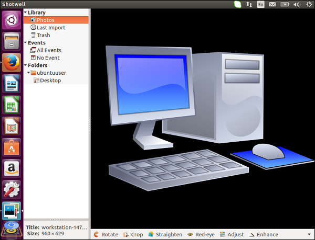Collapse the Library tree section
Viewport: 315px width, 240px height.
[26, 12]
